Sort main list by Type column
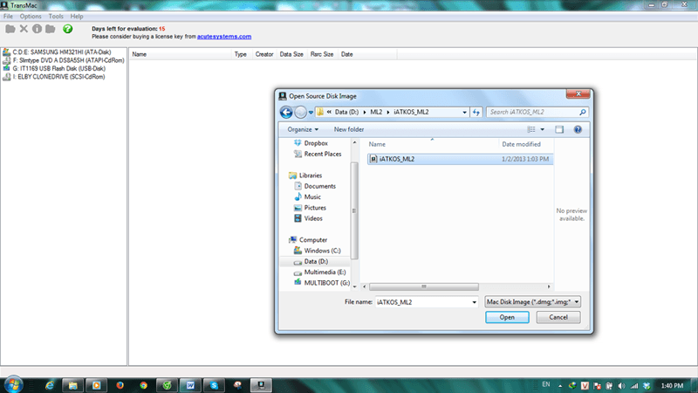This screenshot has height=393, width=698. click(242, 54)
